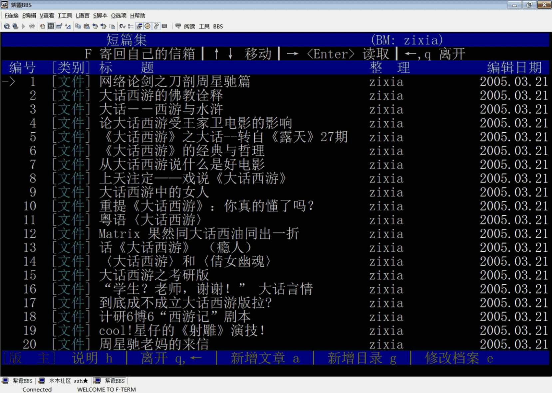
Task: Click the (BM: zixia) header text
Action: pyautogui.click(x=407, y=40)
